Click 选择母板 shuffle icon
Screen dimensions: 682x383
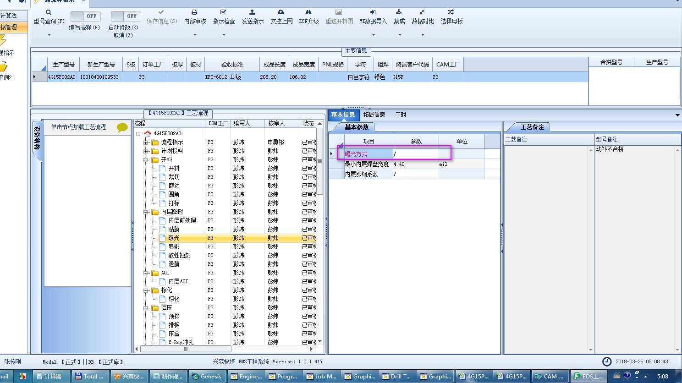pos(451,12)
